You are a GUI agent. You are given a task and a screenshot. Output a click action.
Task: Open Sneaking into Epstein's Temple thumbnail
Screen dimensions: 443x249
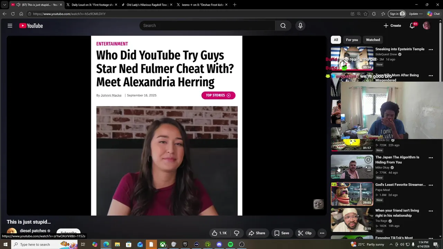click(352, 58)
